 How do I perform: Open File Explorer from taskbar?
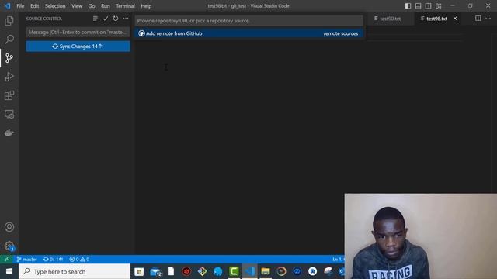click(266, 271)
